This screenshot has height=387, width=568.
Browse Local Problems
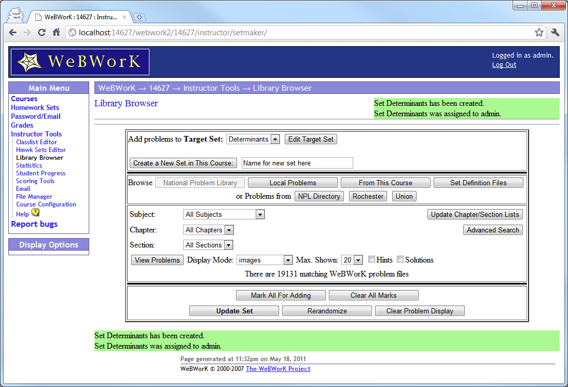coord(293,183)
